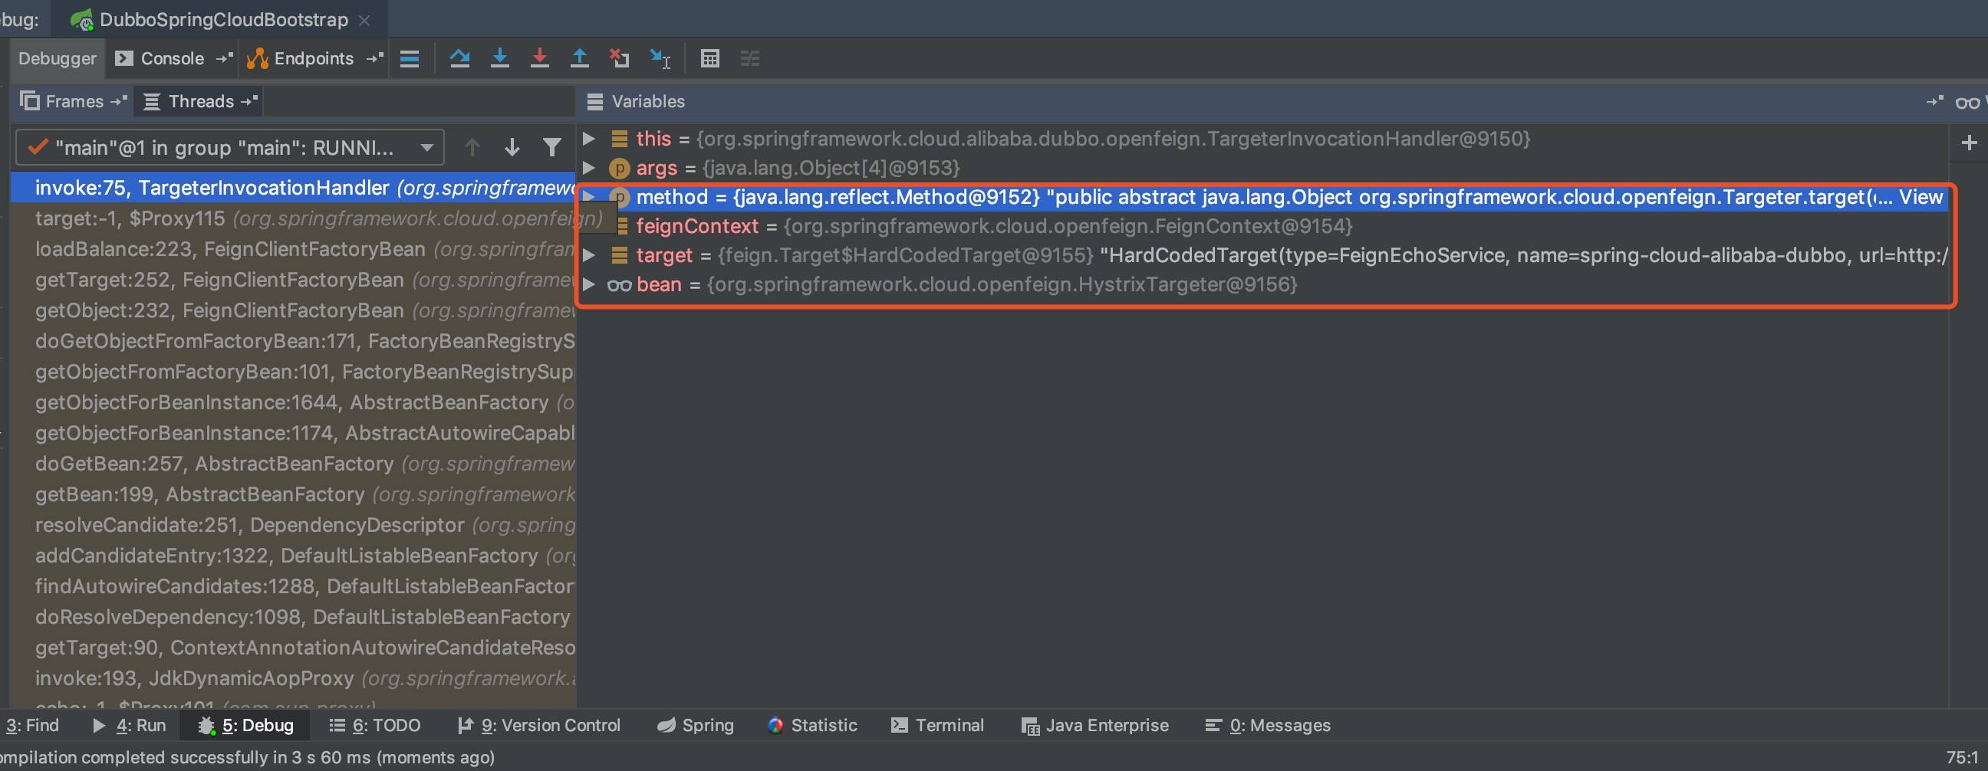Toggle the frames filter funnel icon

551,147
